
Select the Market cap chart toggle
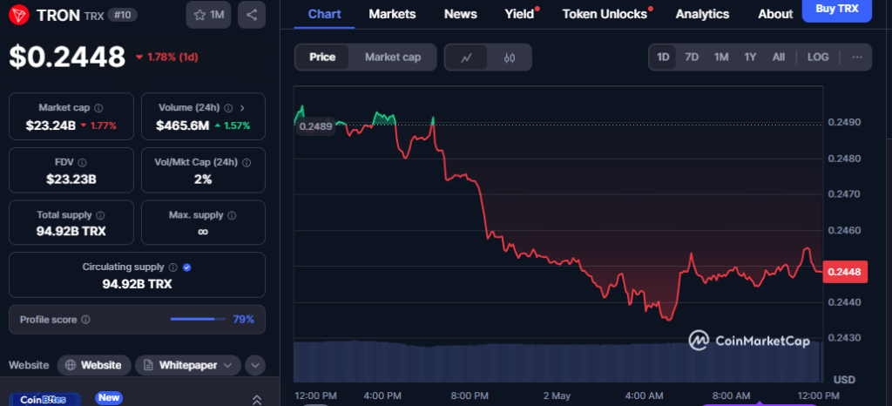click(393, 57)
